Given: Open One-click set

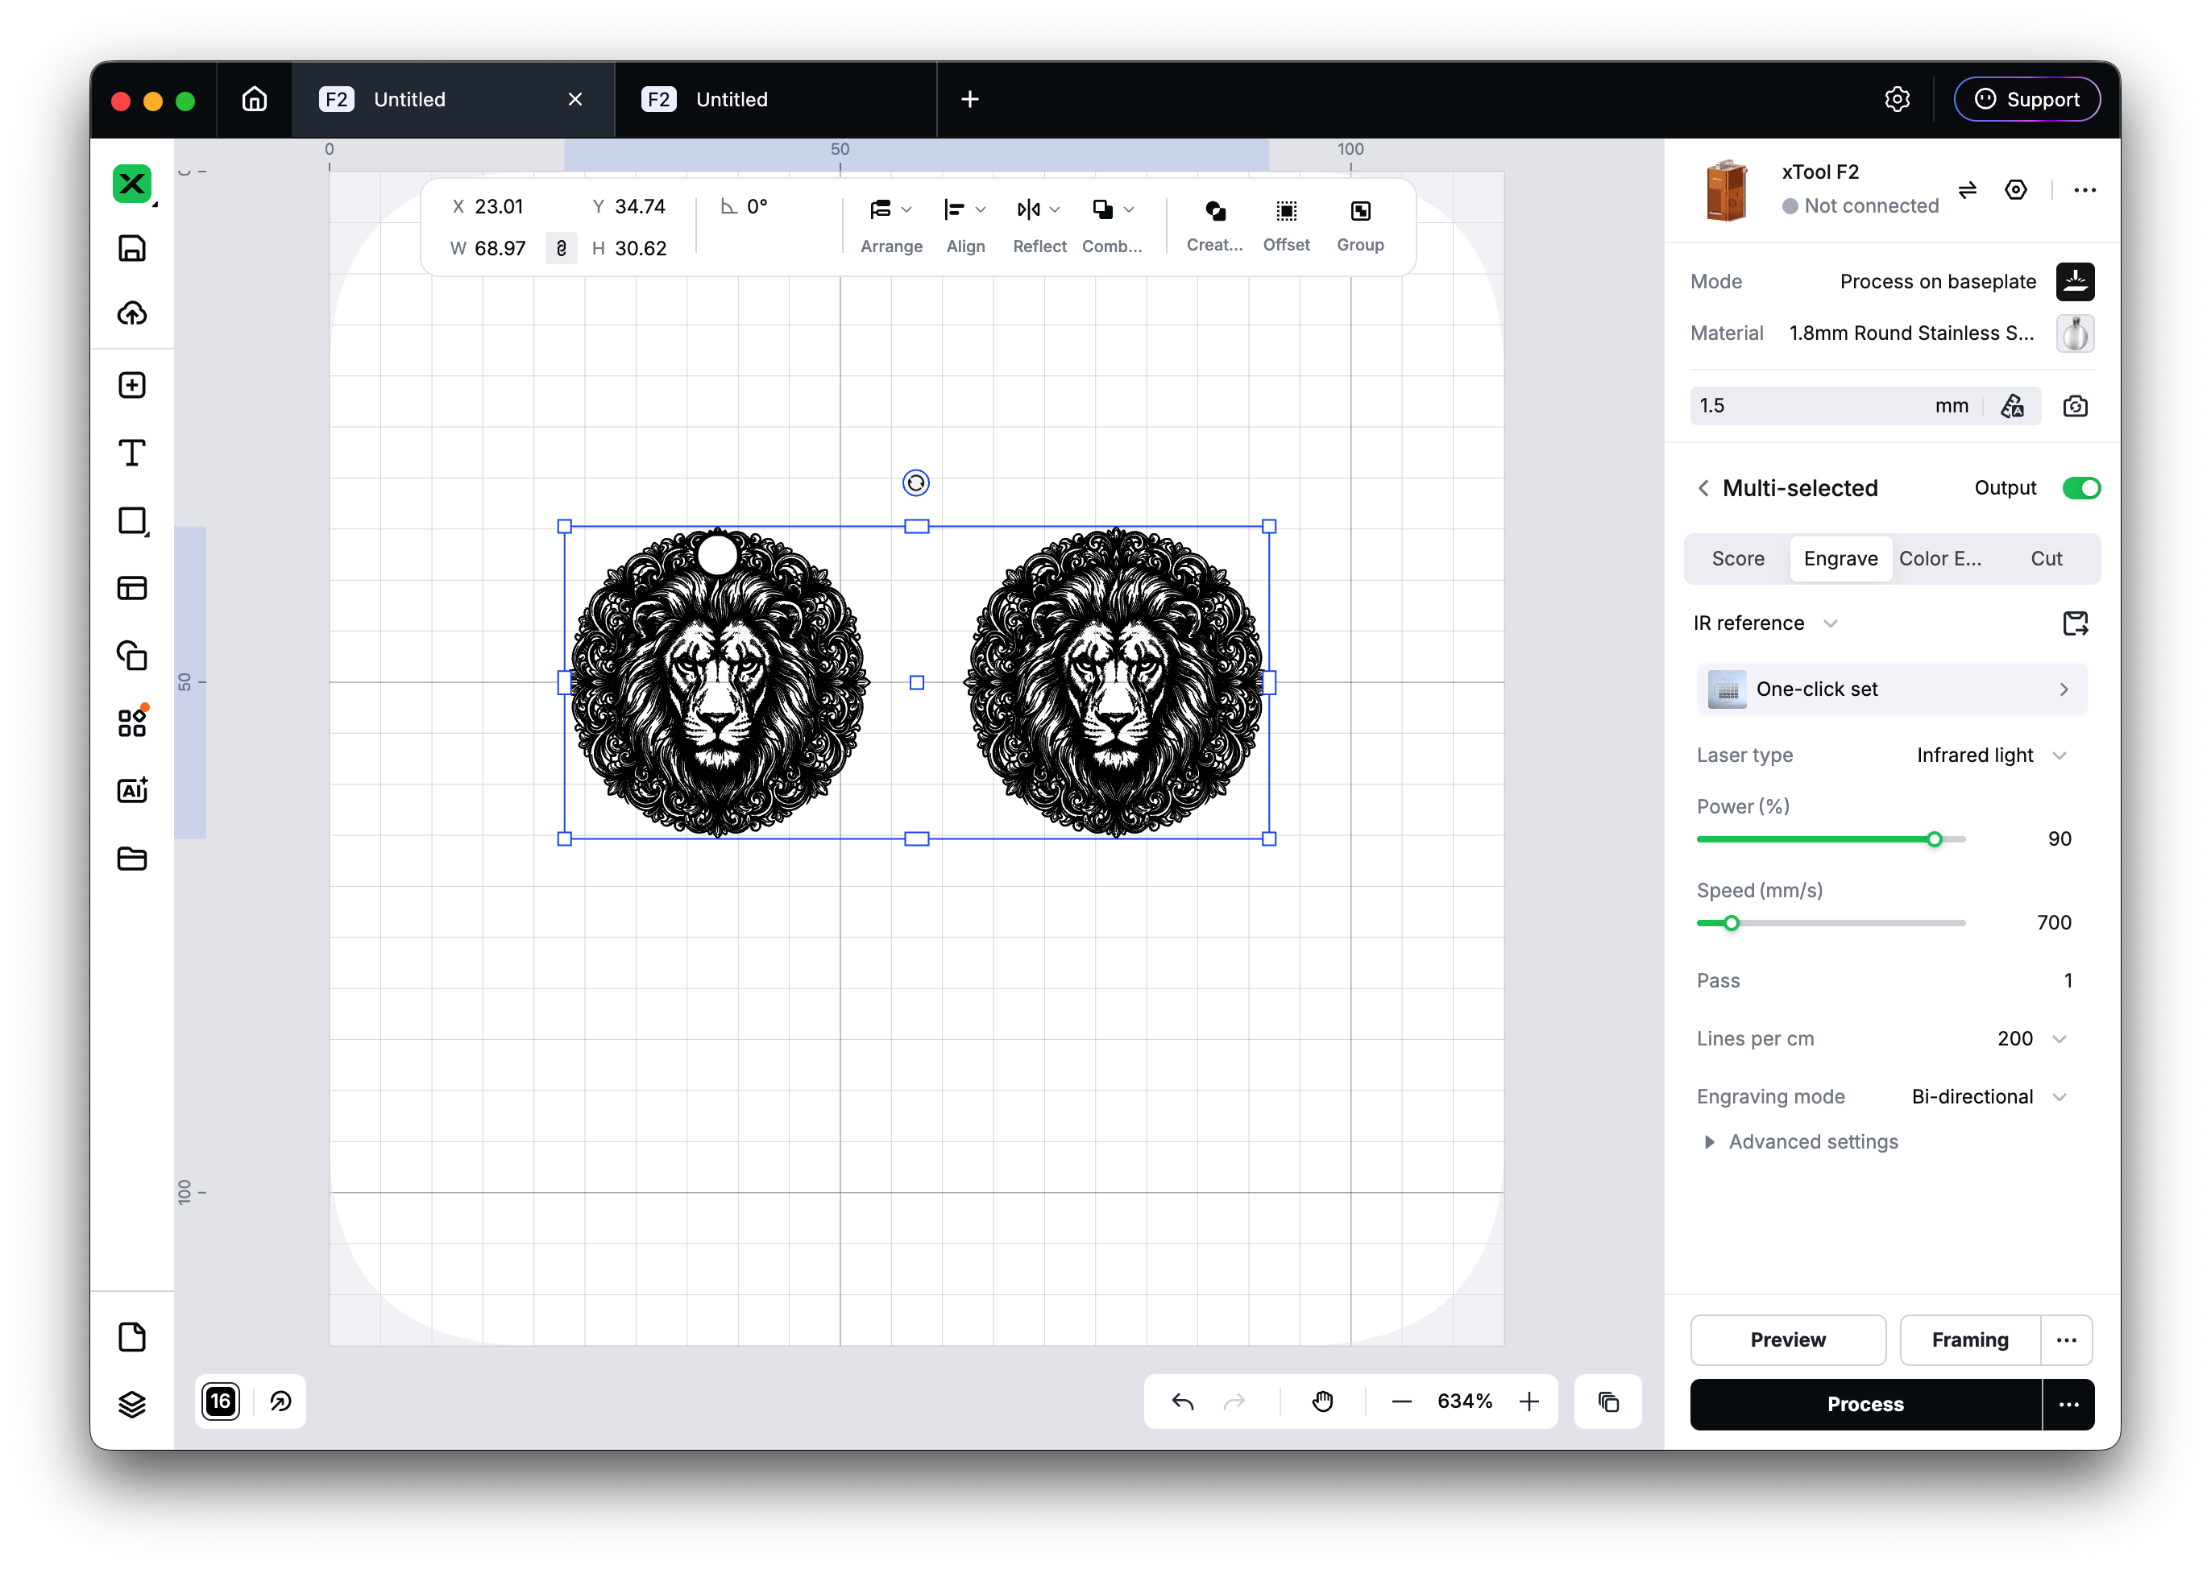Looking at the screenshot, I should click(1892, 689).
